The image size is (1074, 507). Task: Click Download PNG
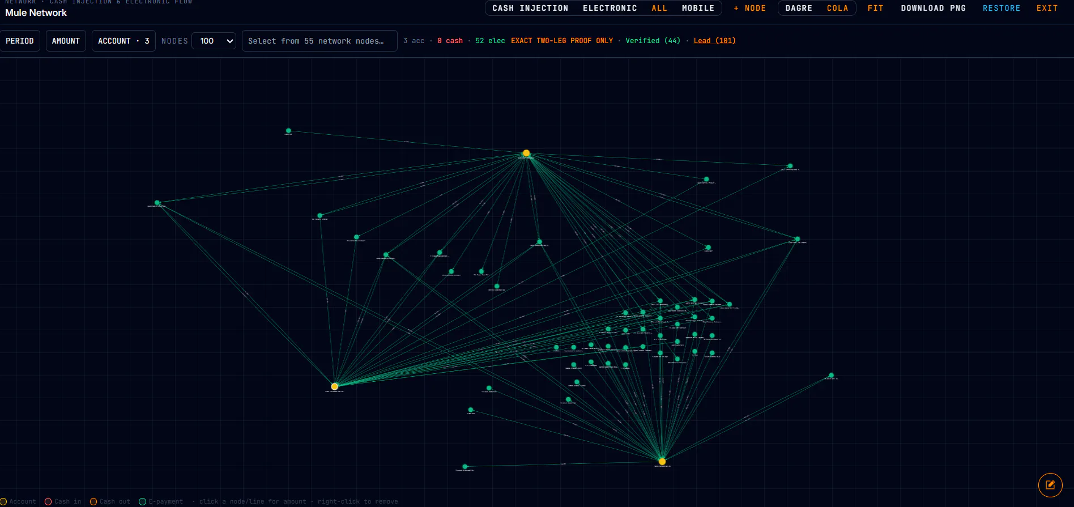(x=934, y=8)
